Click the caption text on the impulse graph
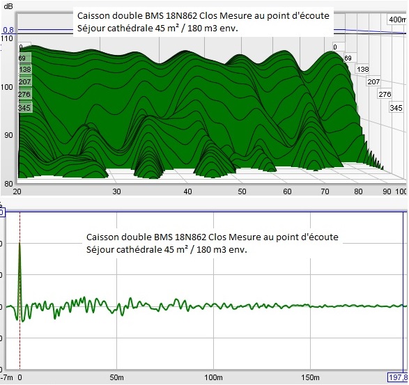 [x=213, y=243]
